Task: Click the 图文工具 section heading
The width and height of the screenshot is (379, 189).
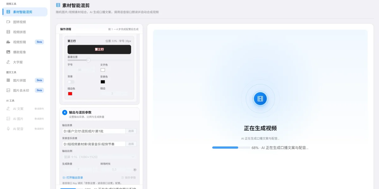Action: click(x=11, y=72)
